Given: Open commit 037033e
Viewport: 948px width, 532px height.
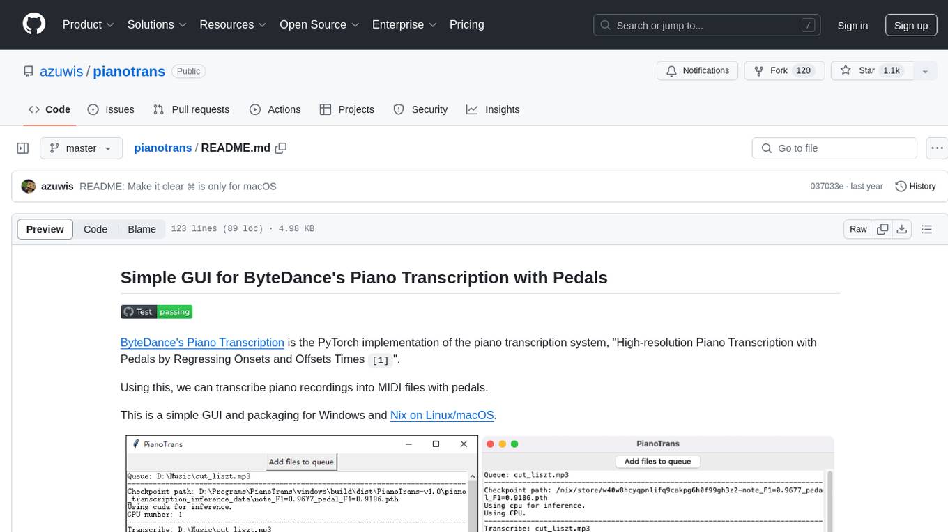Looking at the screenshot, I should pos(827,186).
